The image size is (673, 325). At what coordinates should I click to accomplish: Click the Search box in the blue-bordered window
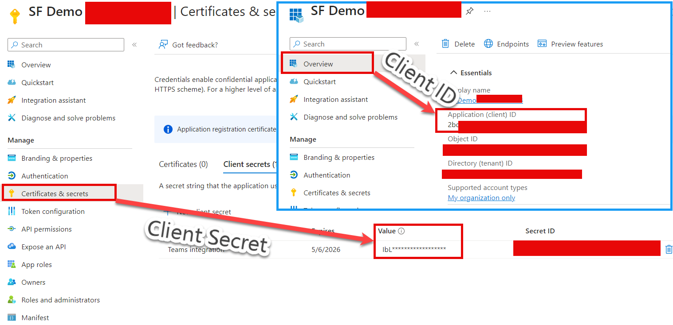point(348,44)
